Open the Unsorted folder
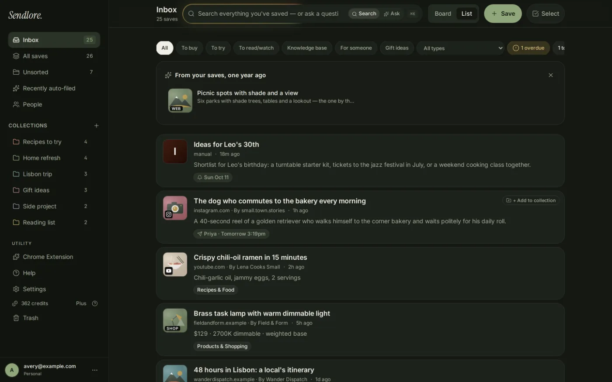 pyautogui.click(x=54, y=72)
